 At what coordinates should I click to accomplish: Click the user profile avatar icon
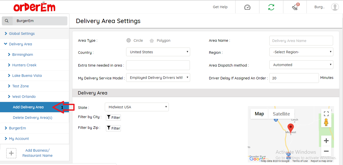point(335,7)
